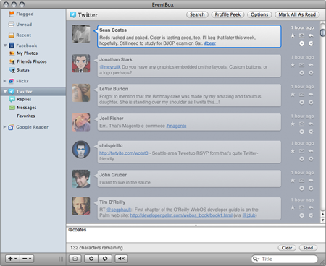Toggle the square view button in bottom bar

click(75, 259)
